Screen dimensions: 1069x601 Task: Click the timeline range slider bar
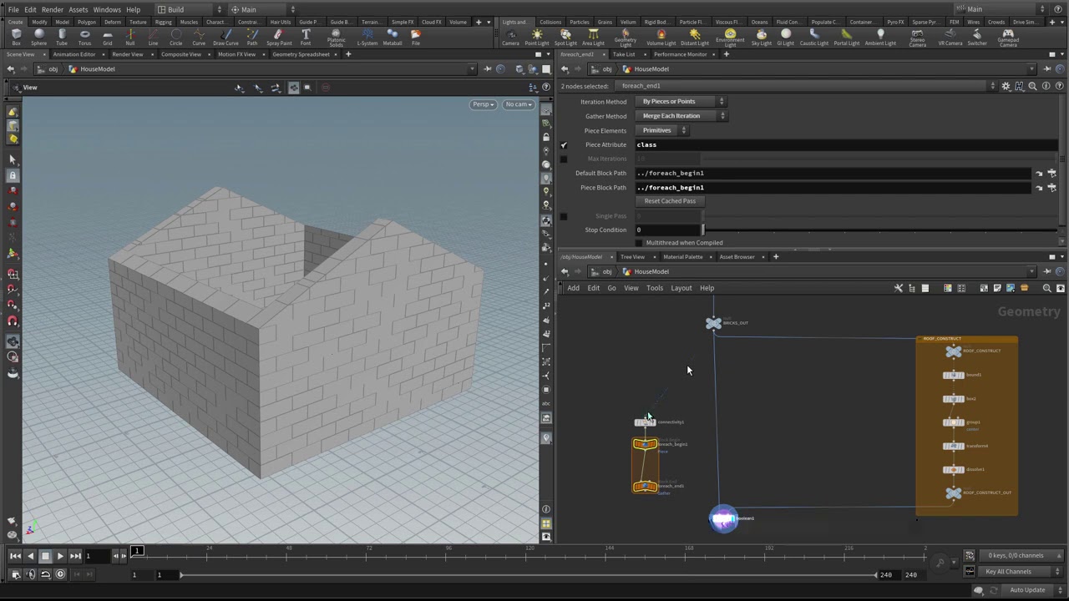[x=528, y=574]
